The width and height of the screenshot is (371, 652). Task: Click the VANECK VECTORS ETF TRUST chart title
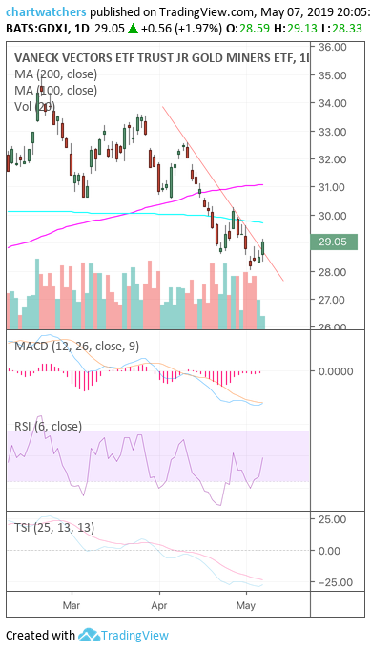tap(162, 58)
